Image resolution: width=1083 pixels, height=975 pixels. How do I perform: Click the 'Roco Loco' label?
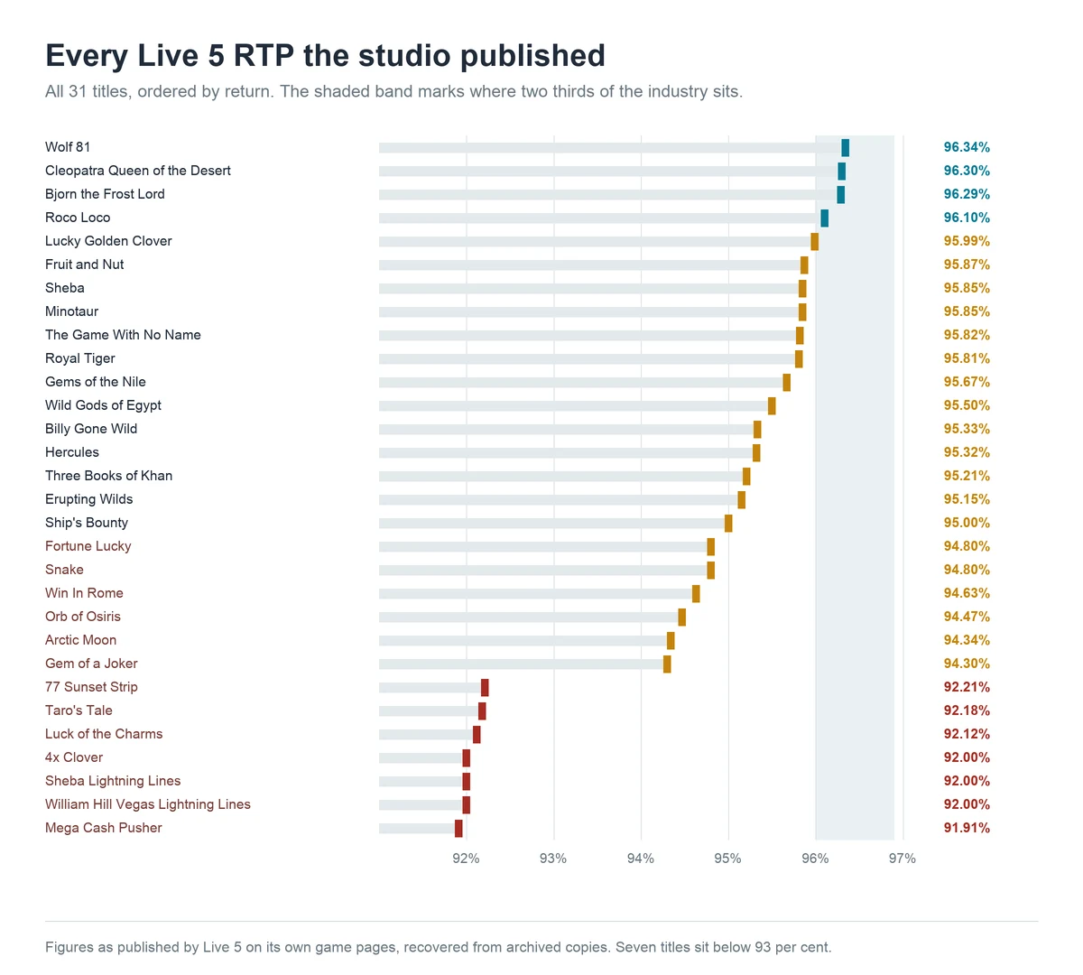[78, 218]
